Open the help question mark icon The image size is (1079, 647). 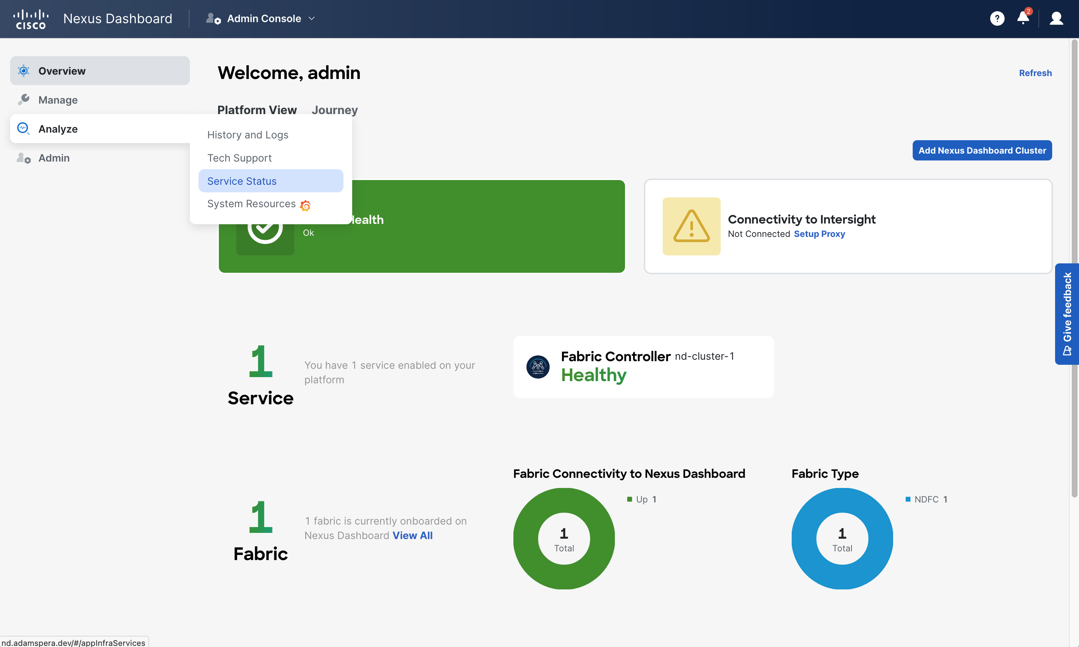[997, 18]
